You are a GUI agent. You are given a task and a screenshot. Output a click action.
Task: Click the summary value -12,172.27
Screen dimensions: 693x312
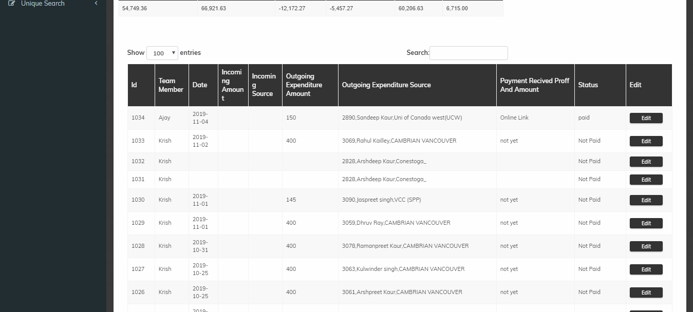click(292, 9)
